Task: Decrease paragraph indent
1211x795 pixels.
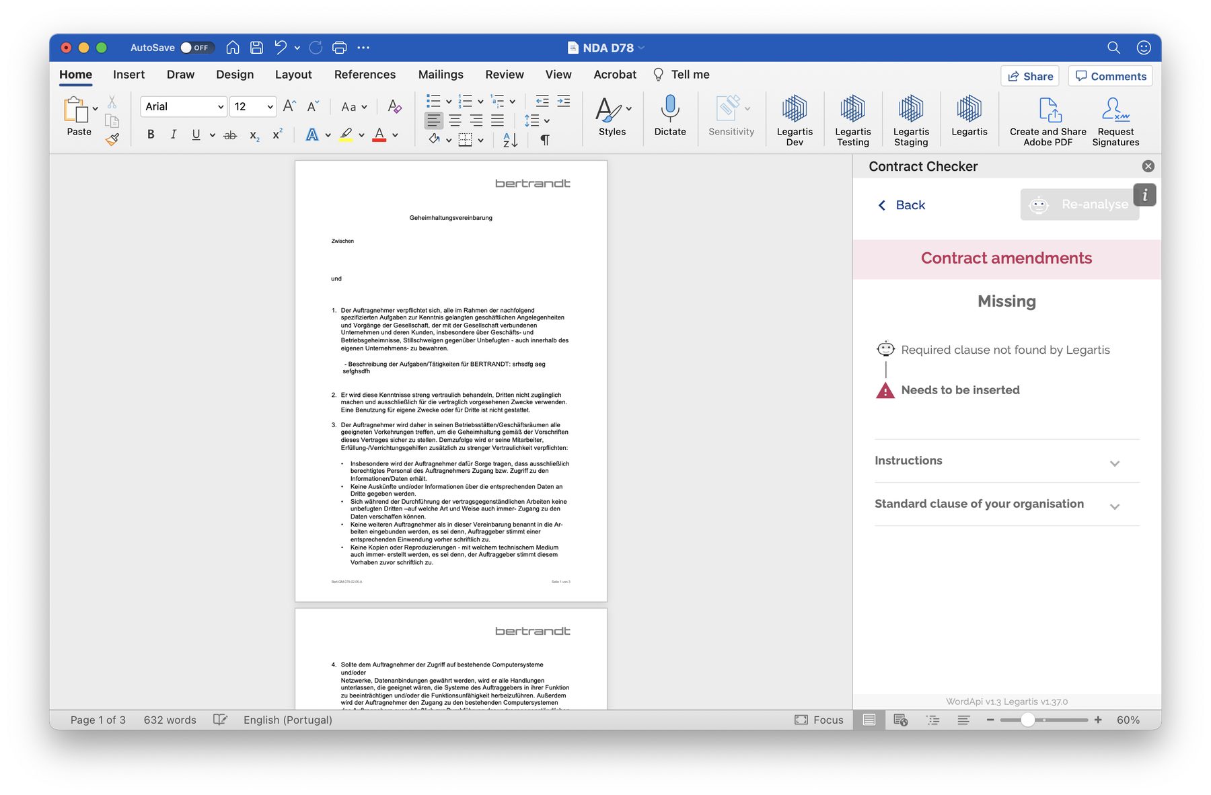Action: click(x=542, y=101)
